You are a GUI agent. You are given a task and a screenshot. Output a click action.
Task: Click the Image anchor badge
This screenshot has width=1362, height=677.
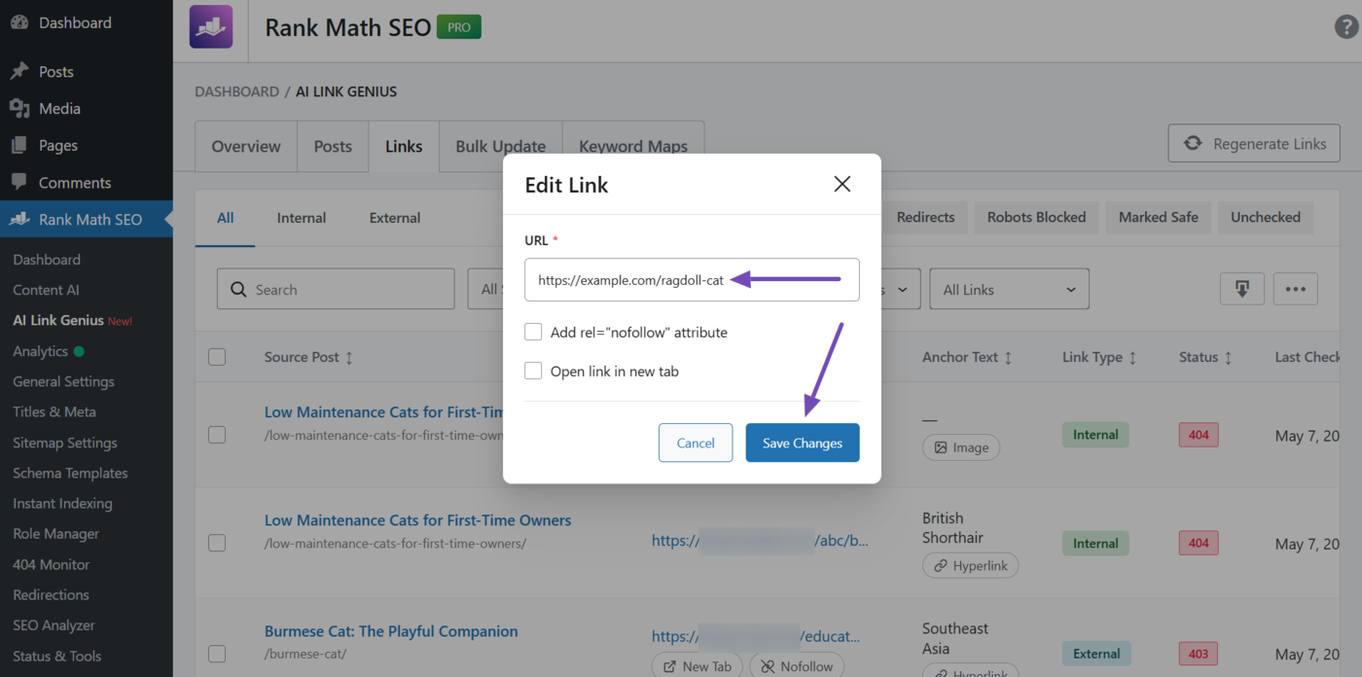click(961, 447)
